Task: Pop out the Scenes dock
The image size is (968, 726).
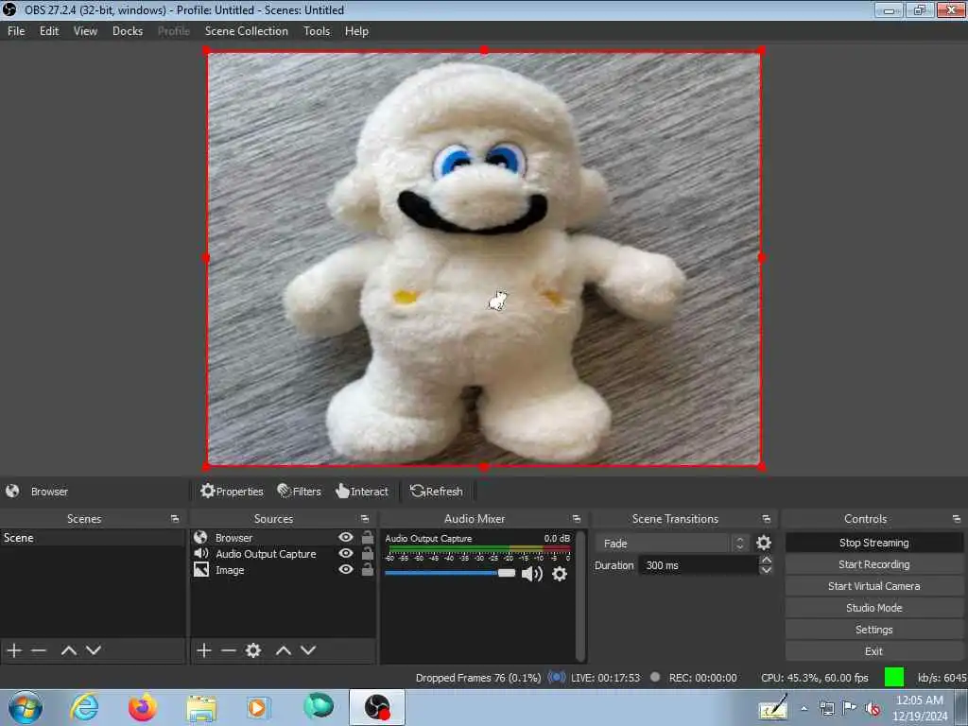Action: 175,519
